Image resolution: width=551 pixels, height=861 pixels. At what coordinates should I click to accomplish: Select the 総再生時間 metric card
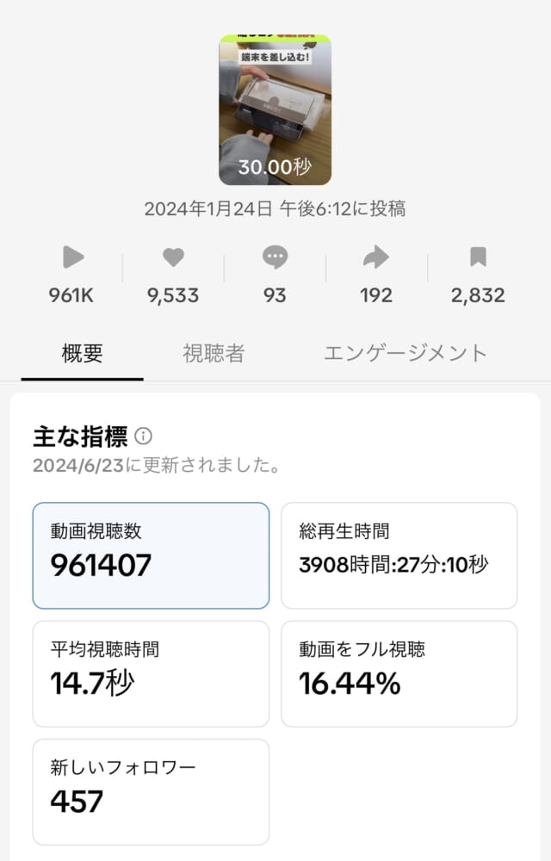coord(399,555)
